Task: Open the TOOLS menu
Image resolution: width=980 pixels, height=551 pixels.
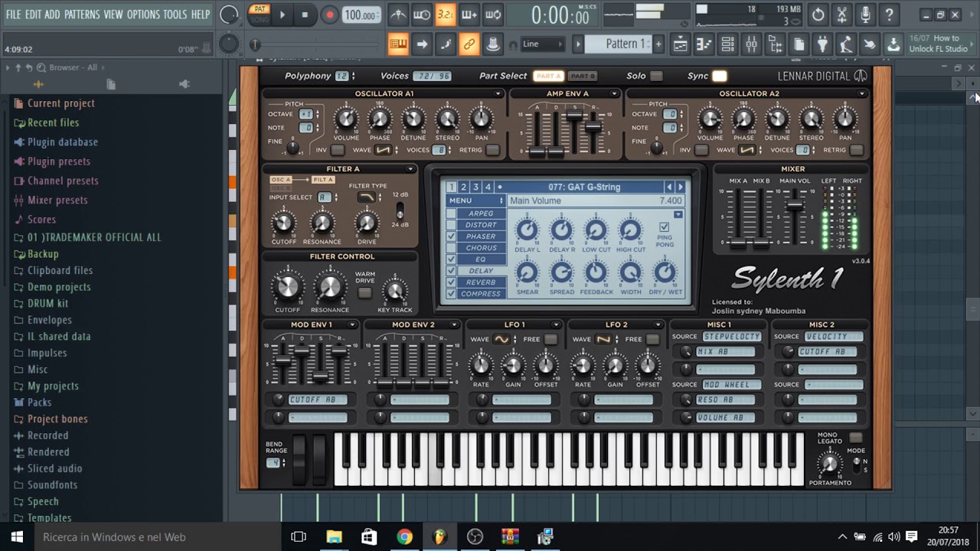Action: coord(175,15)
